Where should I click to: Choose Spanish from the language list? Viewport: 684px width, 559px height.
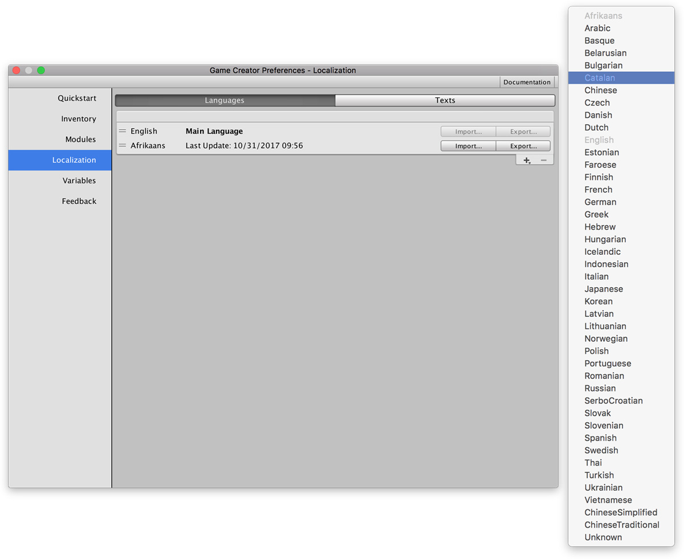pyautogui.click(x=621, y=438)
